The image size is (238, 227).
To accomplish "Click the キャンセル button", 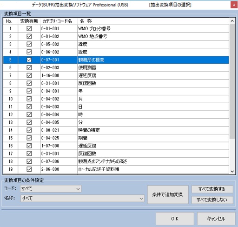I will tap(216, 219).
